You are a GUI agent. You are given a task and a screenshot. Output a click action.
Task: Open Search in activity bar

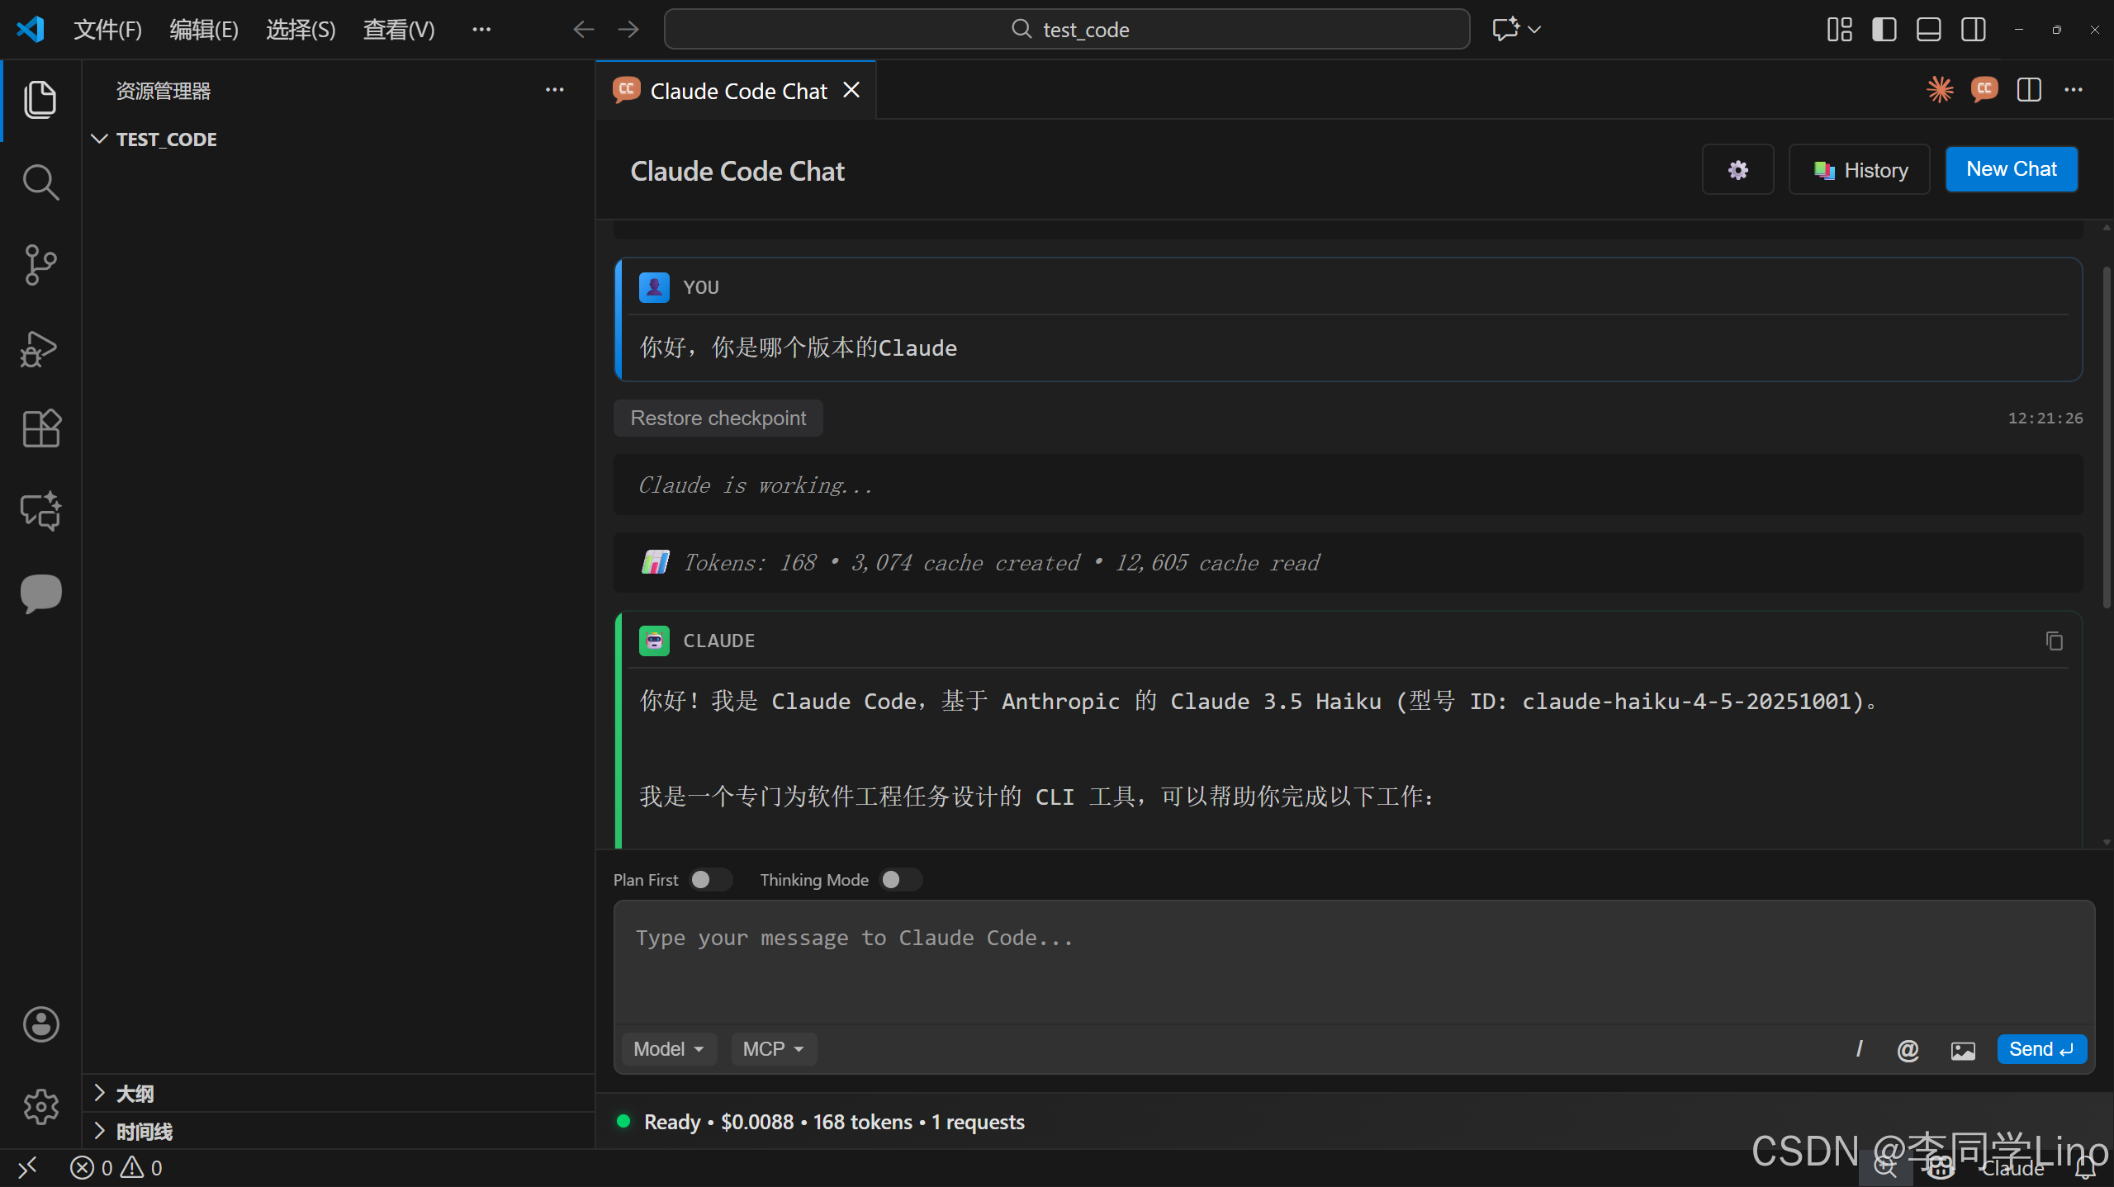click(x=40, y=182)
